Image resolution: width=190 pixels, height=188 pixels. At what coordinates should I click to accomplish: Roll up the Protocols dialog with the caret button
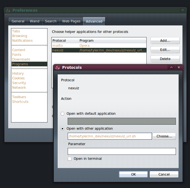tap(171, 67)
